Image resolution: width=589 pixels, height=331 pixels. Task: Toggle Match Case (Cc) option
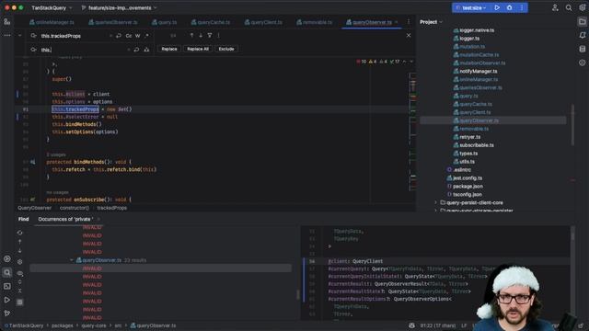[x=129, y=36]
